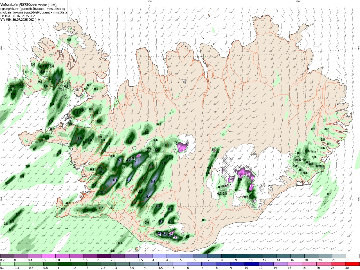The height and width of the screenshot is (270, 360).
Task: Select bottom legend lilac swatch between 14 and 16
Action: [x=281, y=264]
